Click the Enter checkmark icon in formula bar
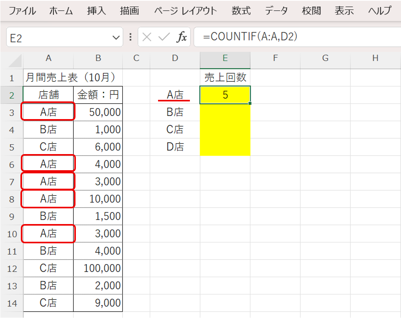 [164, 37]
